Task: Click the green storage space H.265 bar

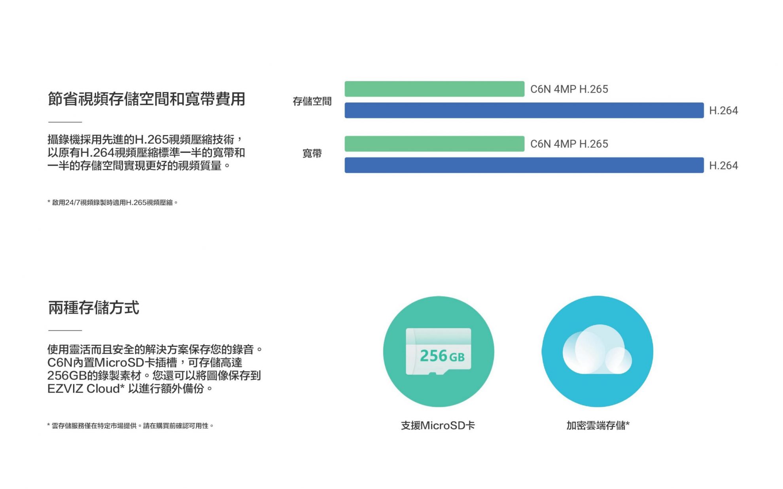Action: pos(434,89)
